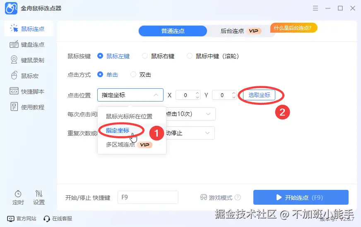This screenshot has height=227, width=361.
Task: Select 双击 double-click radio button
Action: coord(133,74)
